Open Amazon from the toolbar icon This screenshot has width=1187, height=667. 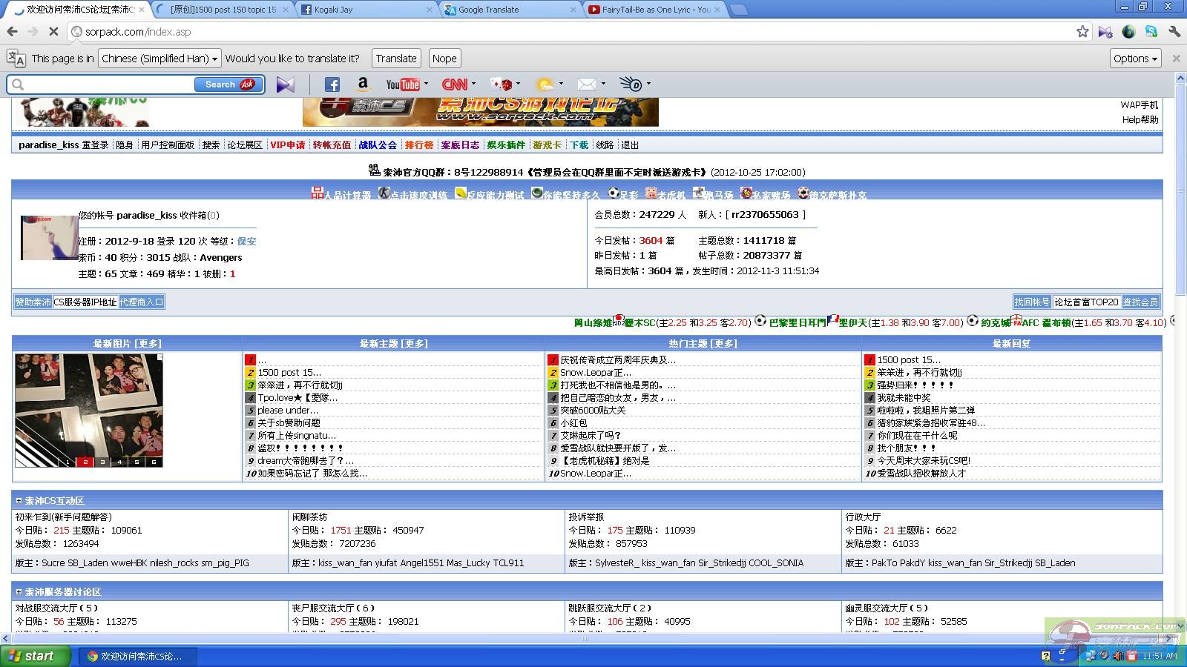click(363, 84)
